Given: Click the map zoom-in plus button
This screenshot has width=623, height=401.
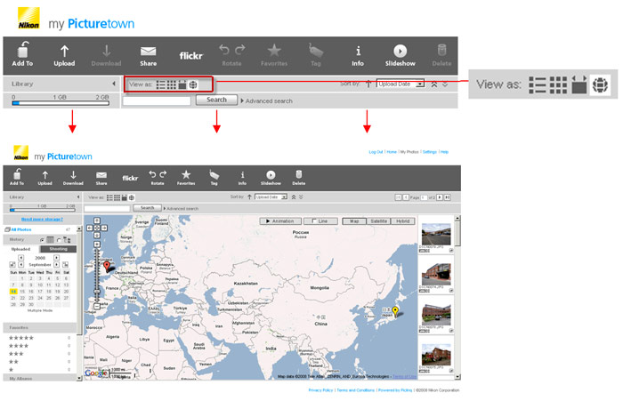Looking at the screenshot, I should 96,245.
